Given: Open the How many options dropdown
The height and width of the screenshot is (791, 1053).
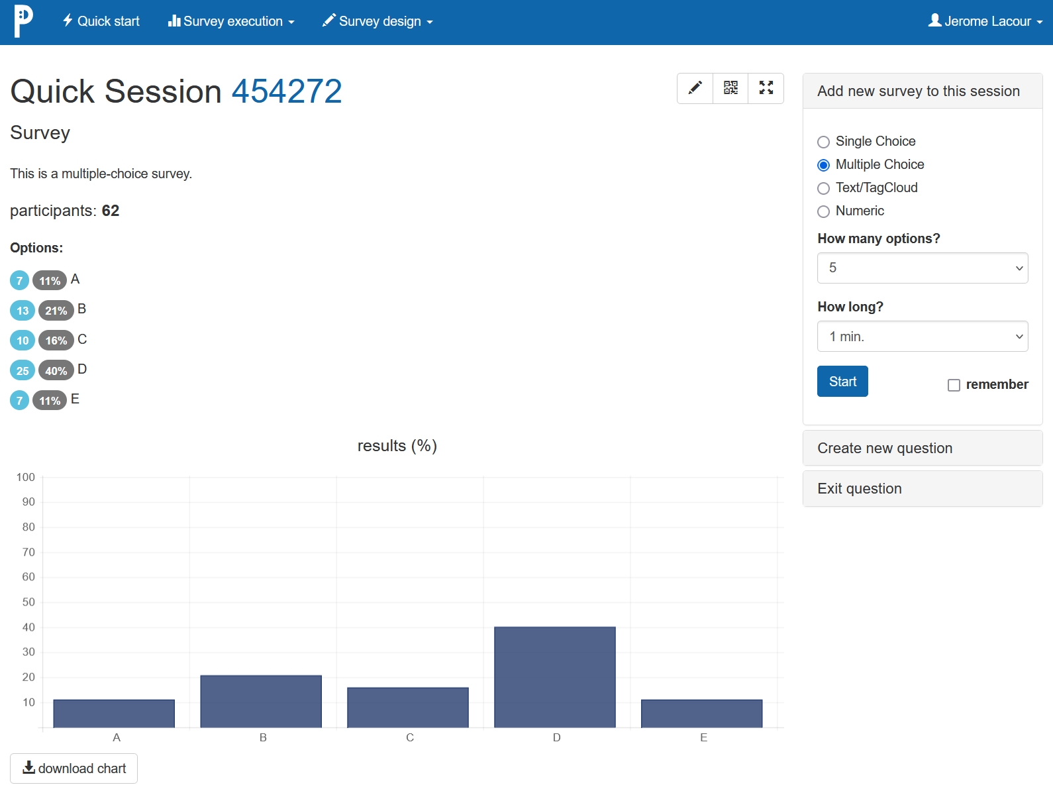Looking at the screenshot, I should coord(922,268).
